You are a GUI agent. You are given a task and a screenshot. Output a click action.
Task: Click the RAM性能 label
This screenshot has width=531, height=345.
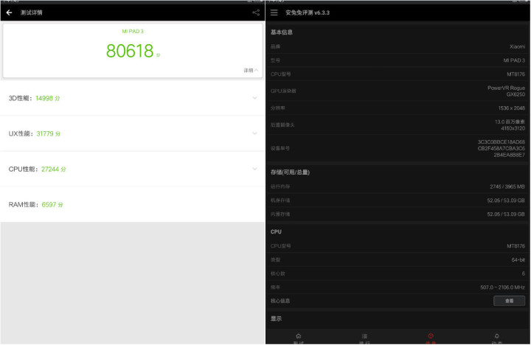point(23,204)
